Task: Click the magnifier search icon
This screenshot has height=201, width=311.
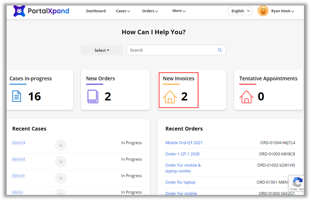Action: (220, 50)
